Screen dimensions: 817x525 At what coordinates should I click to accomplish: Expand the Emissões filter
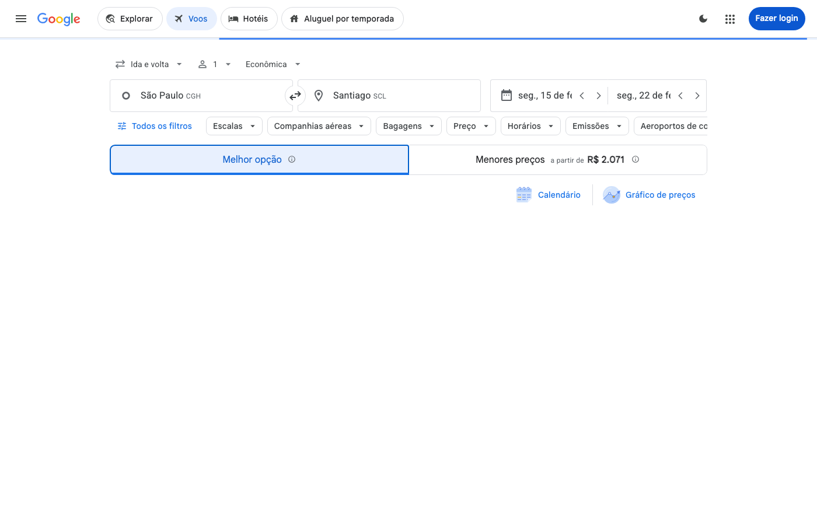597,126
